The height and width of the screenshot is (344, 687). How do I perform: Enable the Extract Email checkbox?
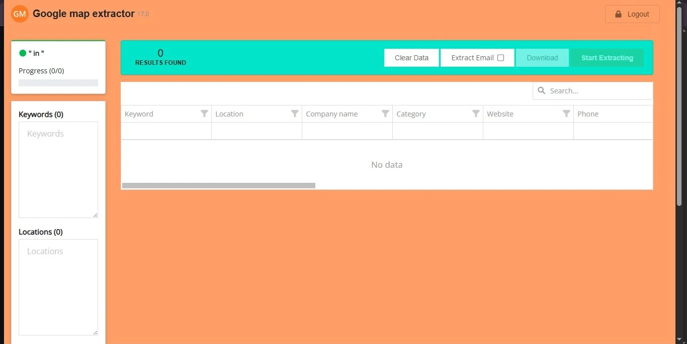point(500,58)
